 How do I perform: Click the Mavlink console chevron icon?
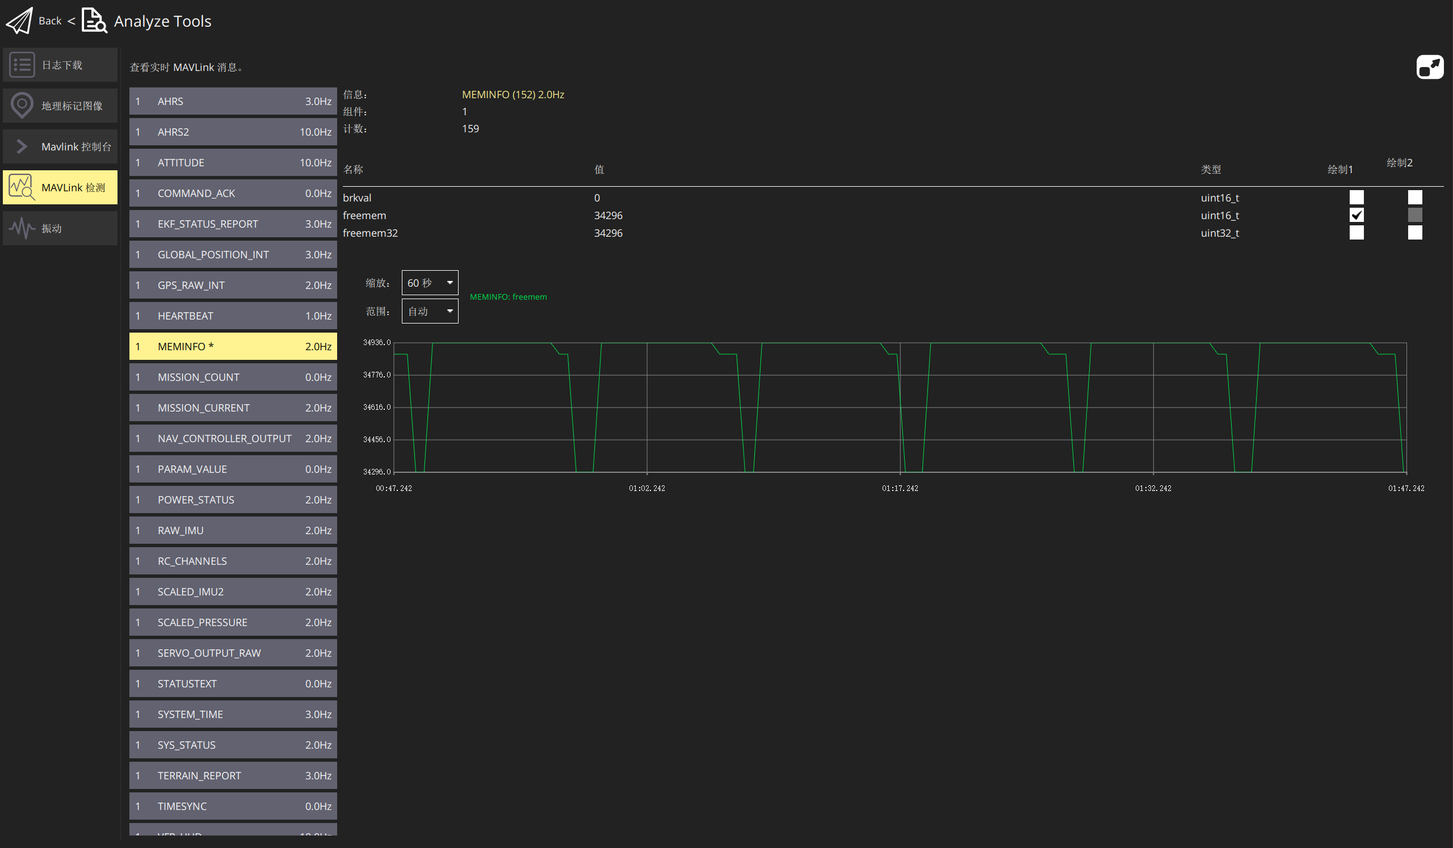(22, 146)
